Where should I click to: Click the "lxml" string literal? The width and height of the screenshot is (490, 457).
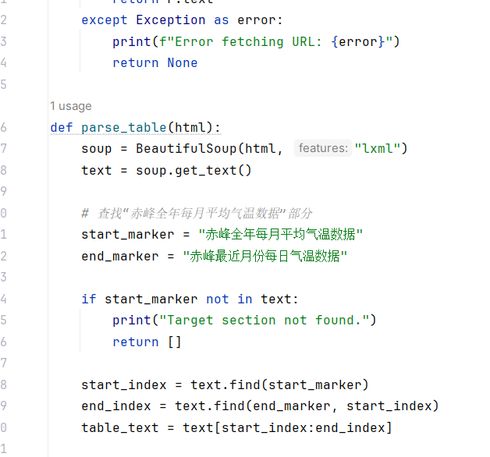coord(378,148)
